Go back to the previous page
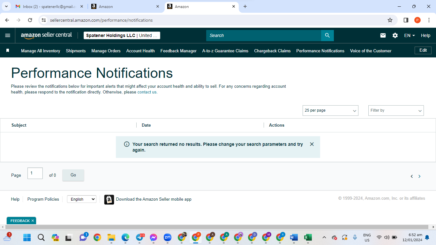Image resolution: width=436 pixels, height=245 pixels. (7, 20)
